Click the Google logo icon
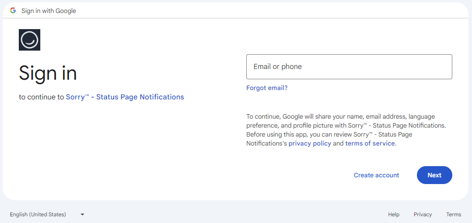The height and width of the screenshot is (223, 472). tap(13, 11)
